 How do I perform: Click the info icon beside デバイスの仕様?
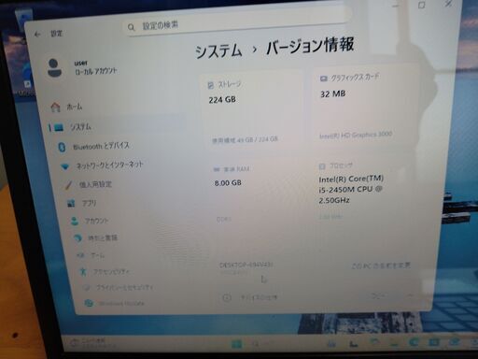pos(227,298)
